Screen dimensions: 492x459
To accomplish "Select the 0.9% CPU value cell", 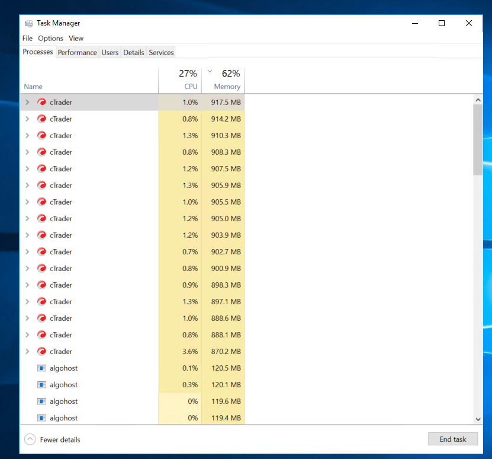I will click(180, 285).
